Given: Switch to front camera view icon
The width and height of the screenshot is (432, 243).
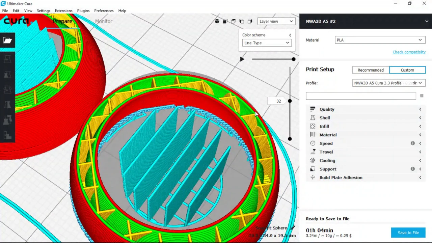Looking at the screenshot, I should pos(225,21).
